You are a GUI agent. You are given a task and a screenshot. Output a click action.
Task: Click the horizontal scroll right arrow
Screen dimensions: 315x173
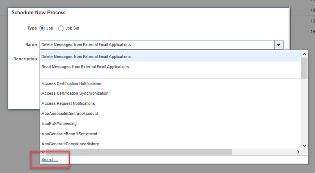(298, 152)
